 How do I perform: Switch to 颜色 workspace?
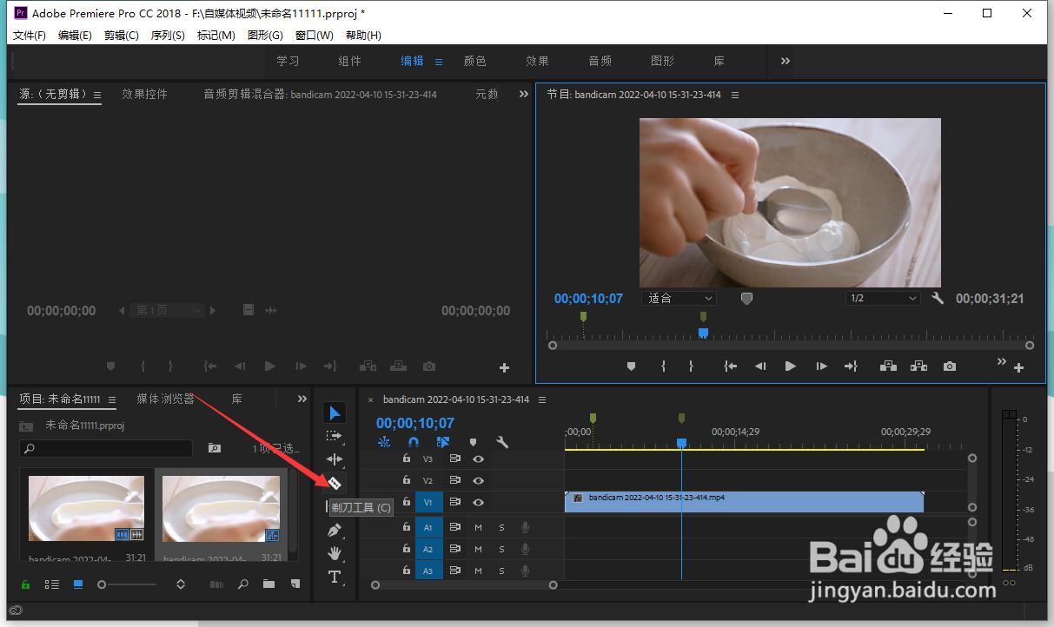coord(475,61)
